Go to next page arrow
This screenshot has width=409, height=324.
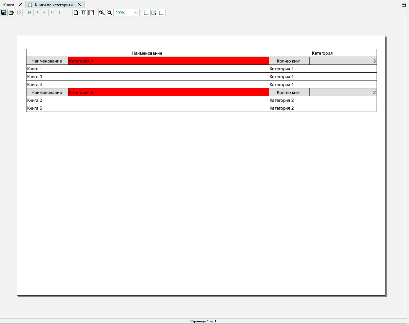[45, 12]
